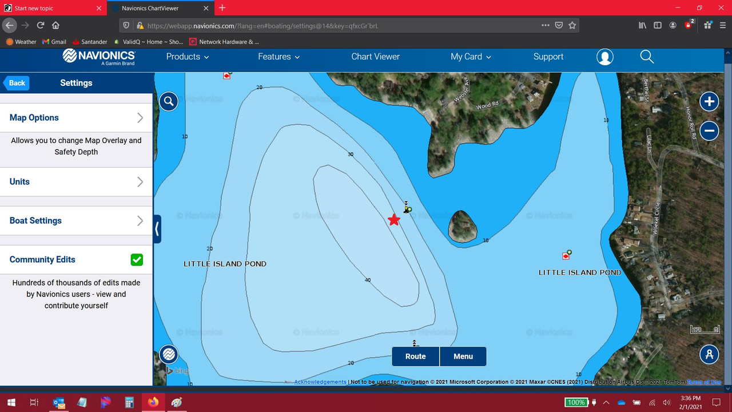Click the distance measuring compass tool button
The image size is (732, 412).
[x=709, y=354]
